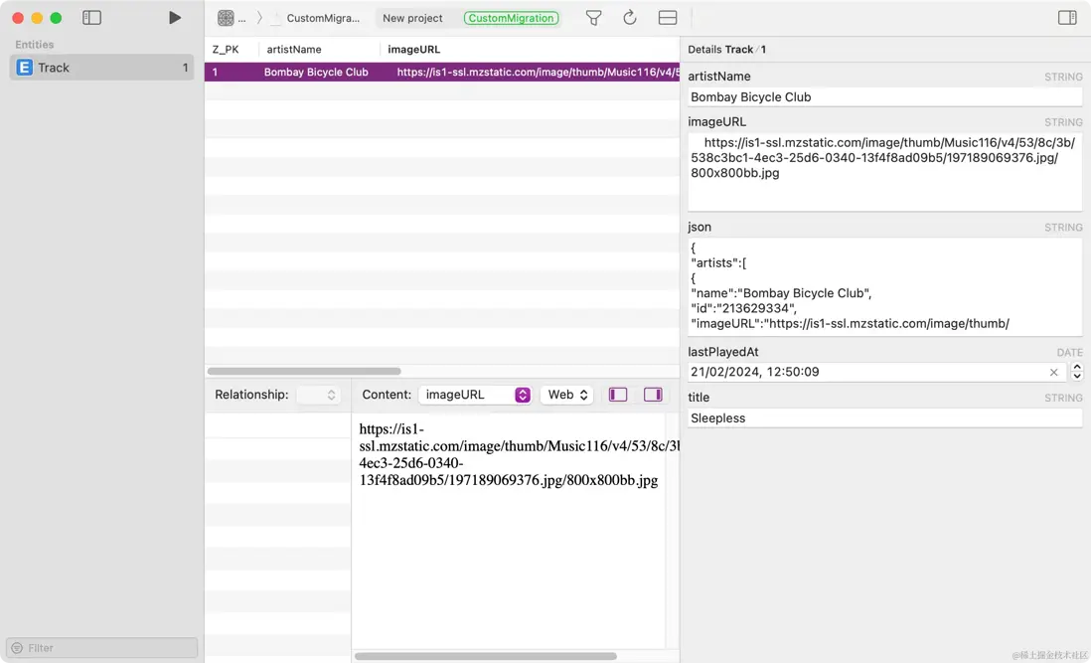Open the Relationship dropdown

click(319, 395)
